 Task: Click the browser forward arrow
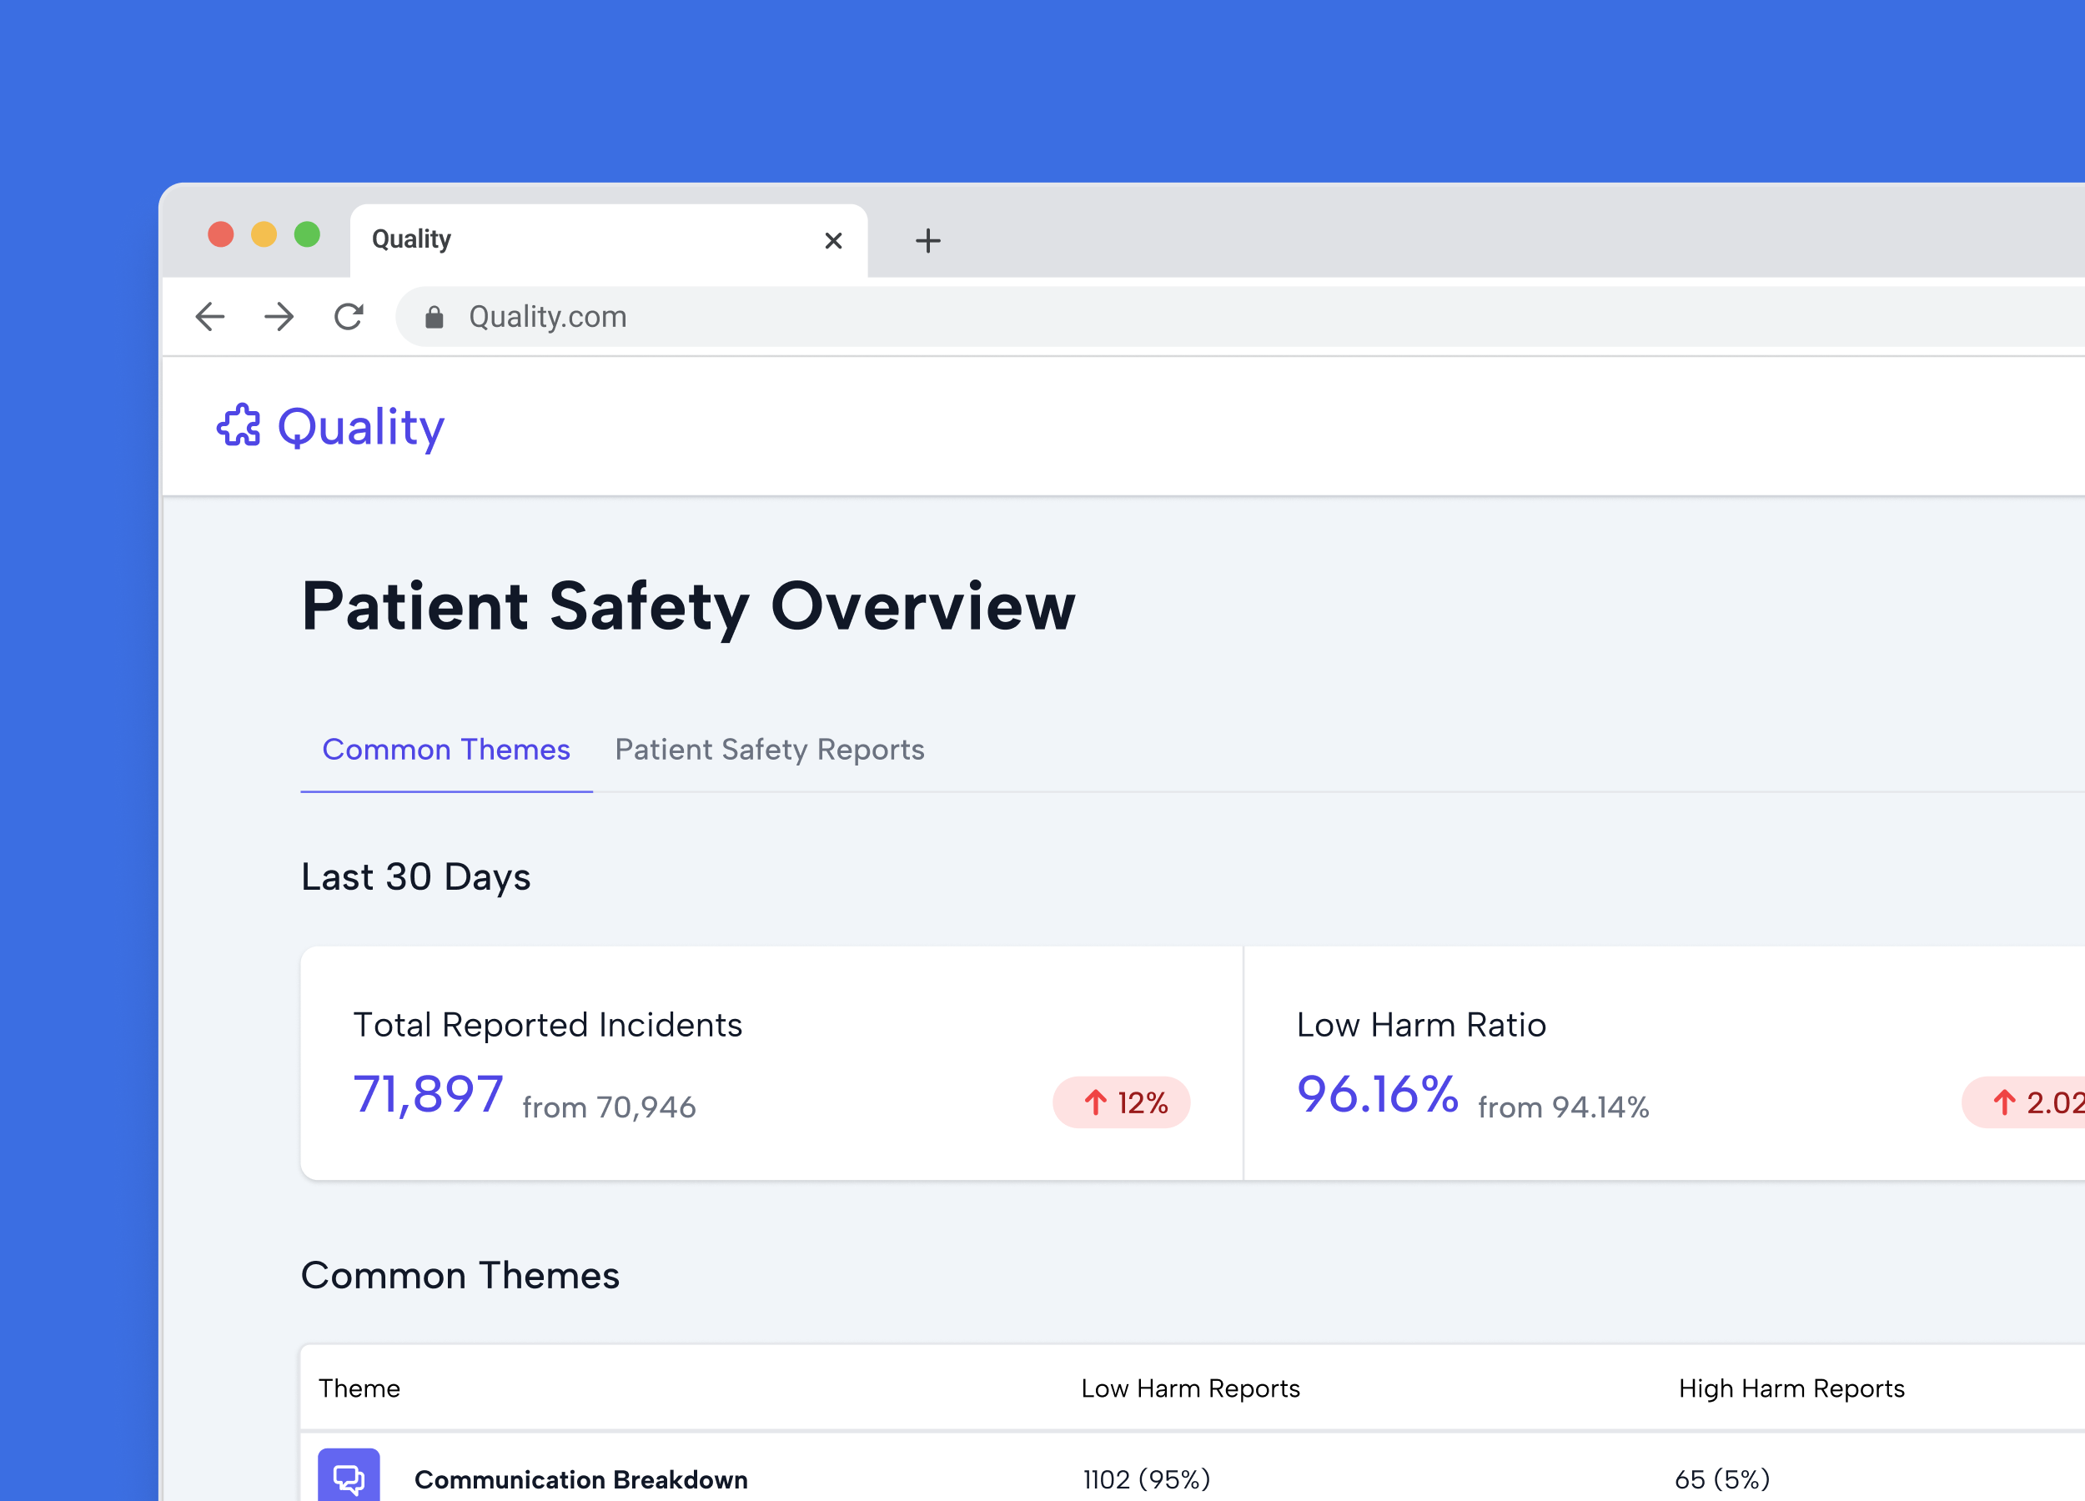pos(278,316)
